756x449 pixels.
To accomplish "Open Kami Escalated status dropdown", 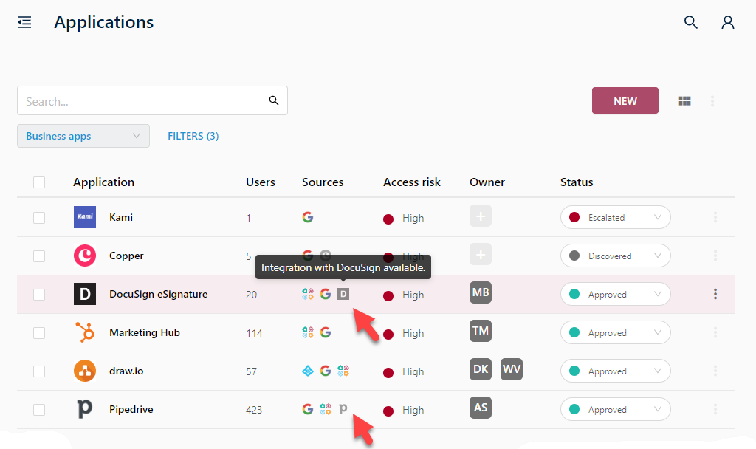I will tap(615, 217).
